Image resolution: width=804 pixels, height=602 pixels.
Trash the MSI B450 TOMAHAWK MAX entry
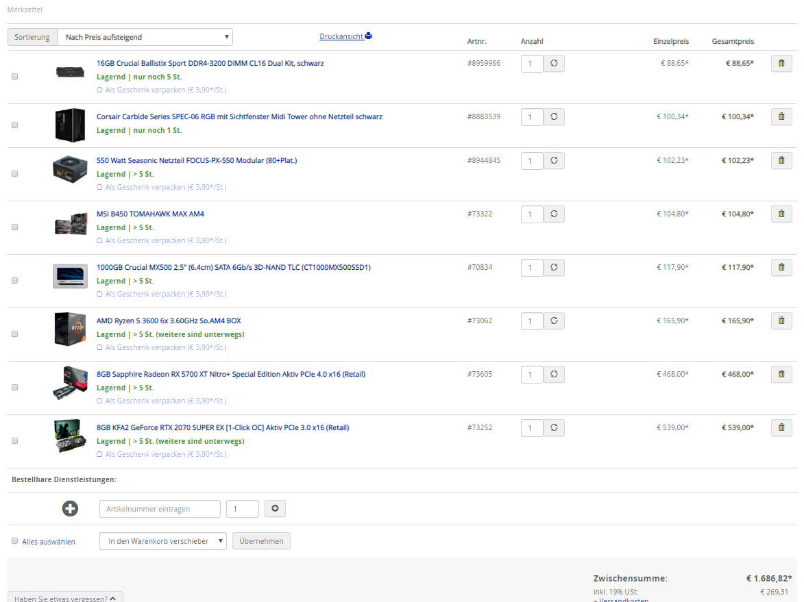pos(781,214)
